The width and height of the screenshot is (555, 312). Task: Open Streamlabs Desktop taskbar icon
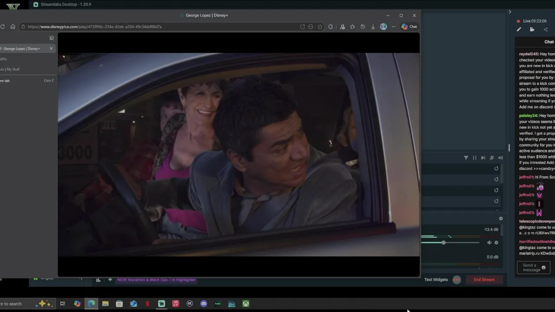pos(161,304)
